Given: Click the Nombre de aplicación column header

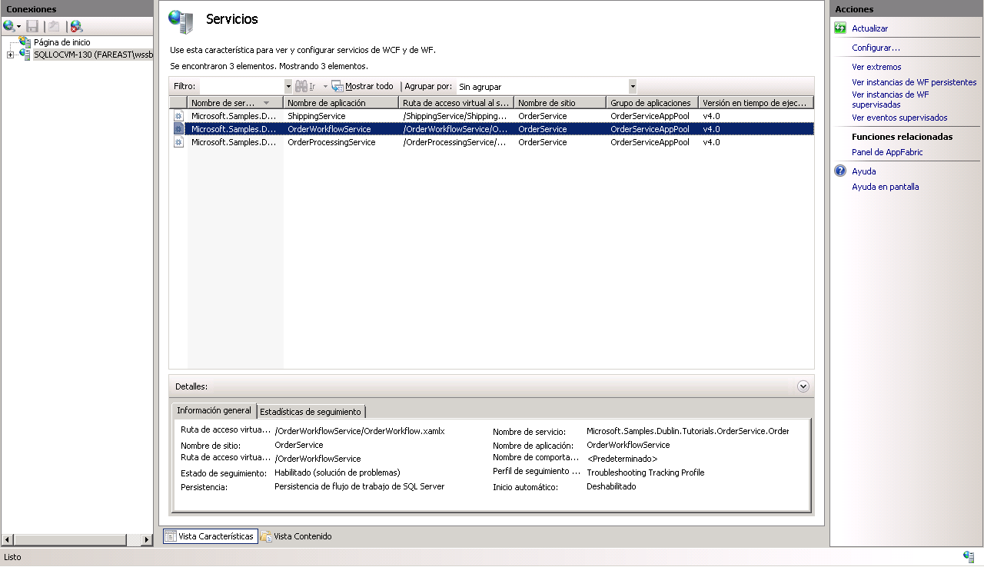Looking at the screenshot, I should tap(341, 102).
